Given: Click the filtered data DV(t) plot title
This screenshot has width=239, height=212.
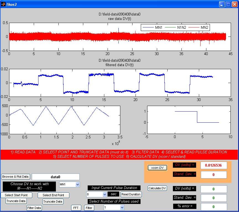Looking at the screenshot, I should [119, 65].
